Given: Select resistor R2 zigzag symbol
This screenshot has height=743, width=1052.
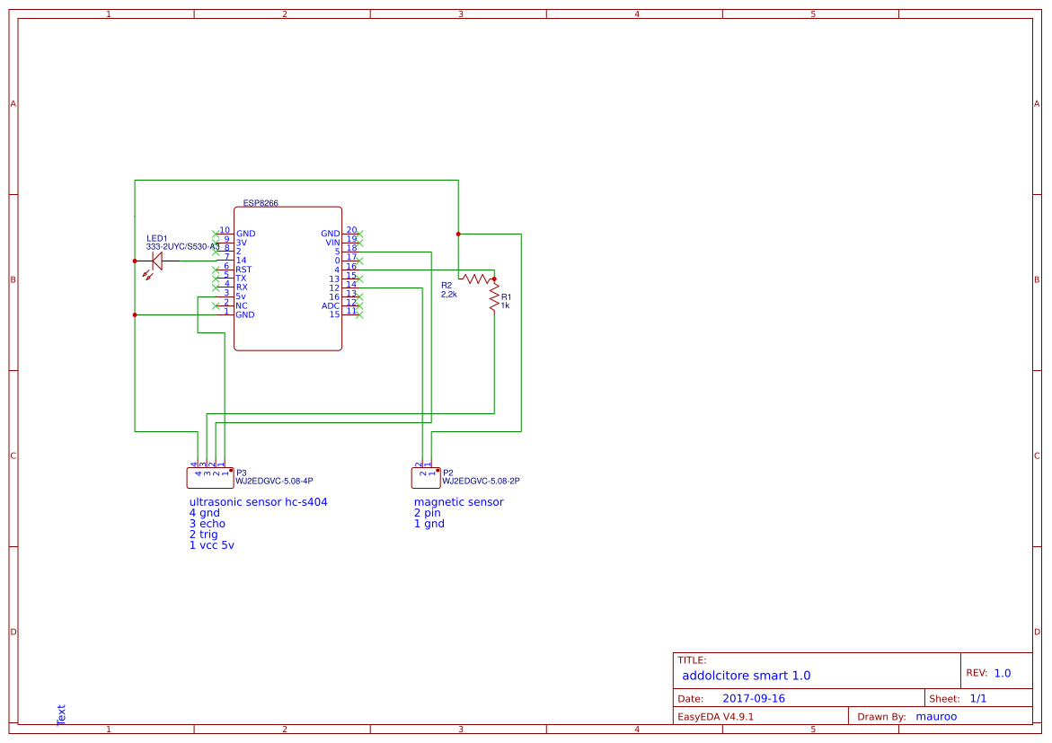Looking at the screenshot, I should tap(476, 277).
